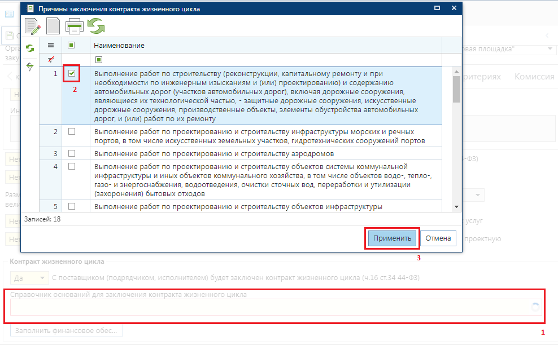Click the printer icon in dialog toolbar
The image size is (558, 346).
point(75,26)
